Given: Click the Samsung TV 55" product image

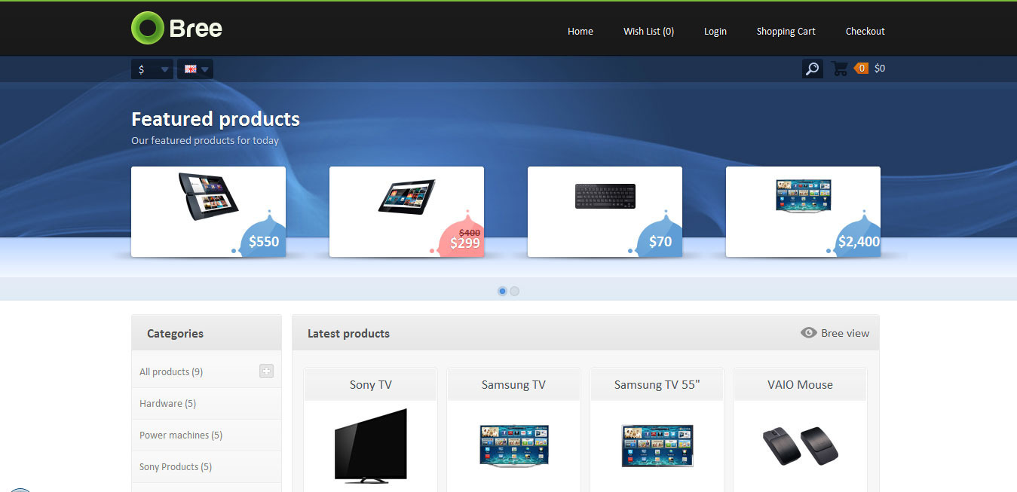Looking at the screenshot, I should click(657, 445).
